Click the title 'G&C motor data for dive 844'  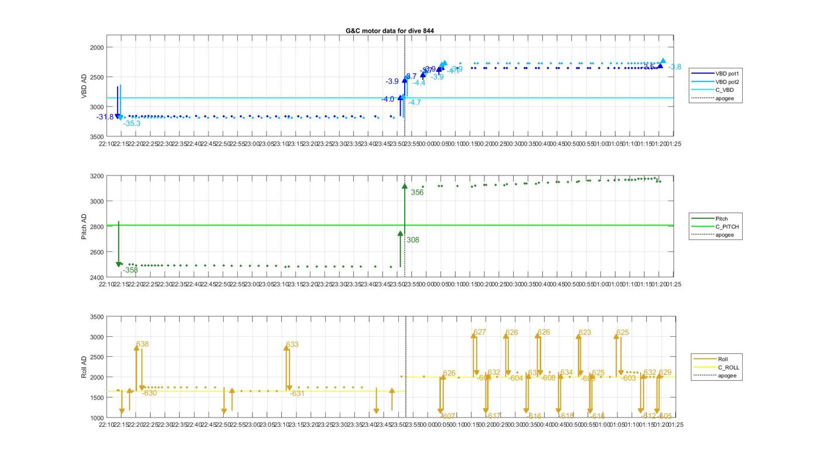pyautogui.click(x=389, y=30)
